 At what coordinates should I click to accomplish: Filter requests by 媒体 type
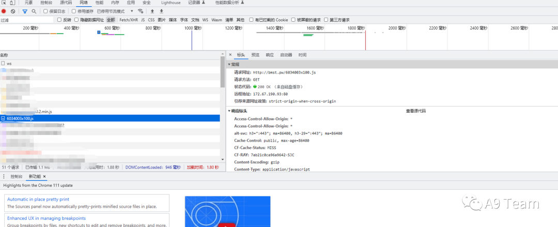tap(173, 20)
